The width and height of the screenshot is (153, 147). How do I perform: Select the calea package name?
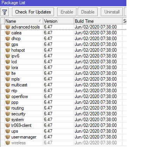coord(16,33)
